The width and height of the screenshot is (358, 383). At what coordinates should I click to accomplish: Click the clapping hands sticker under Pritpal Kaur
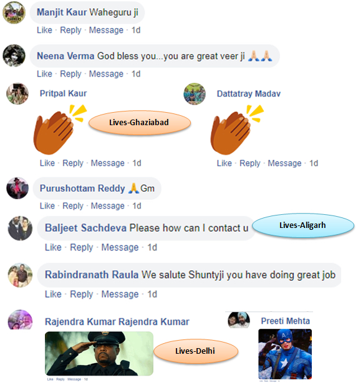(60, 130)
